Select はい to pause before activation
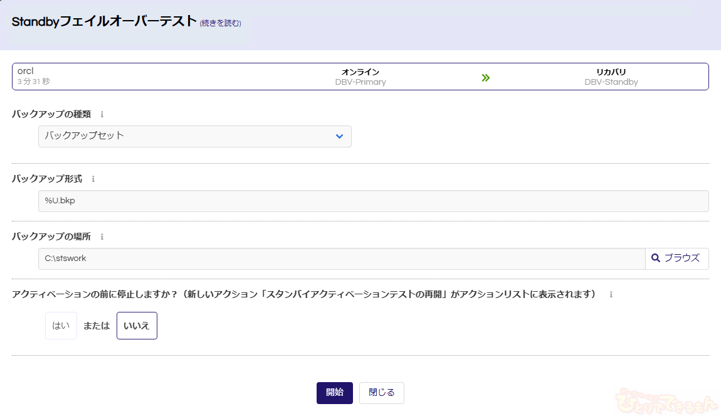721x416 pixels. coord(61,326)
